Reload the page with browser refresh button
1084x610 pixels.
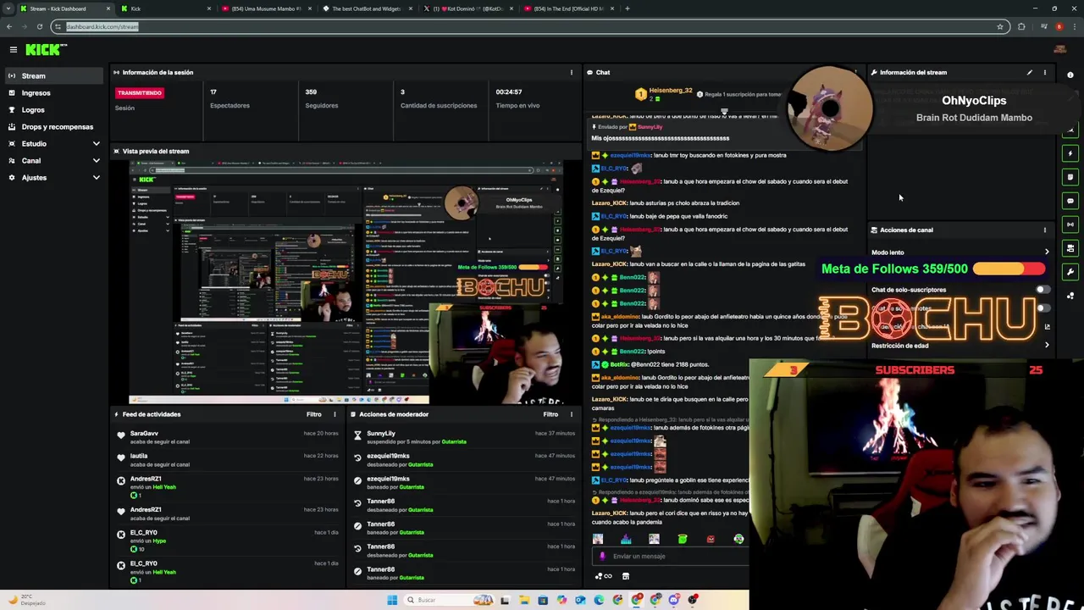39,26
